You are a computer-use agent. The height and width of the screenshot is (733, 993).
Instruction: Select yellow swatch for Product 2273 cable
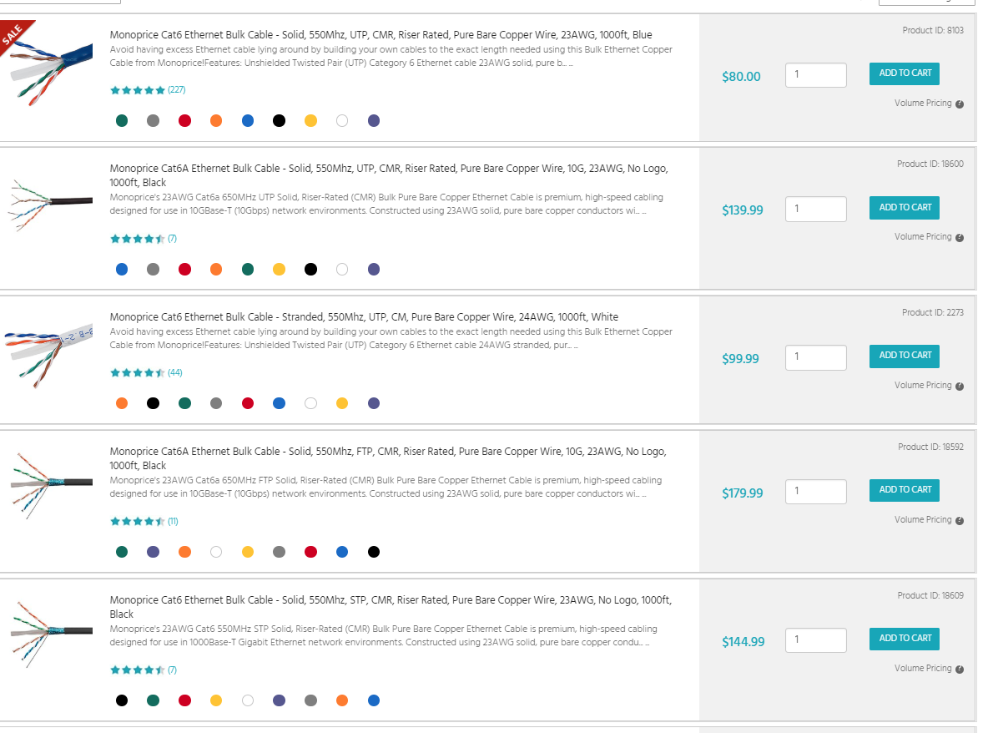pyautogui.click(x=342, y=403)
